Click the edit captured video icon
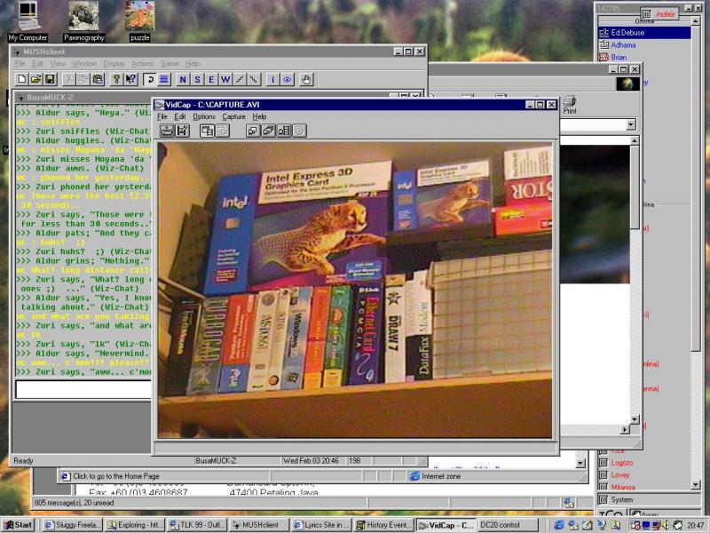 [182, 131]
